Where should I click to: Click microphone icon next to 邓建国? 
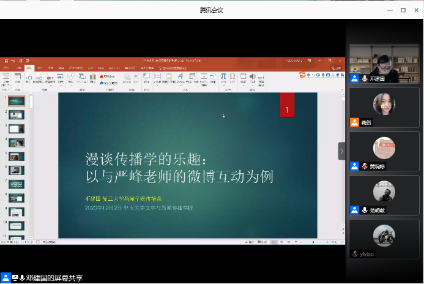click(365, 79)
